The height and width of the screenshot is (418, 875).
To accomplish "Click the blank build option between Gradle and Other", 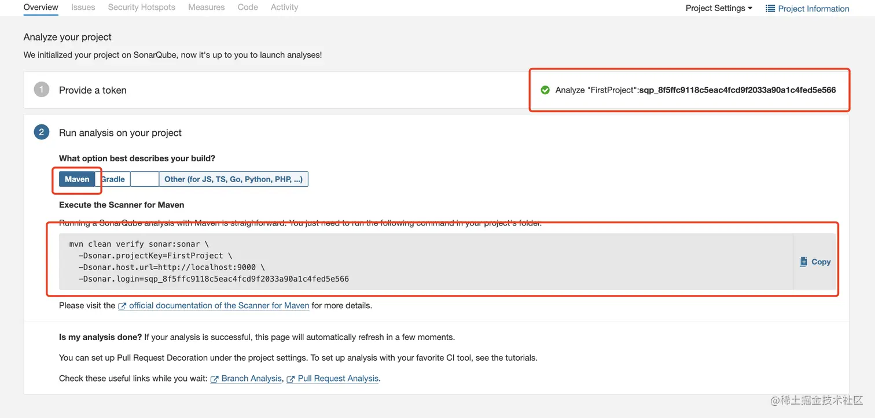I will click(145, 179).
